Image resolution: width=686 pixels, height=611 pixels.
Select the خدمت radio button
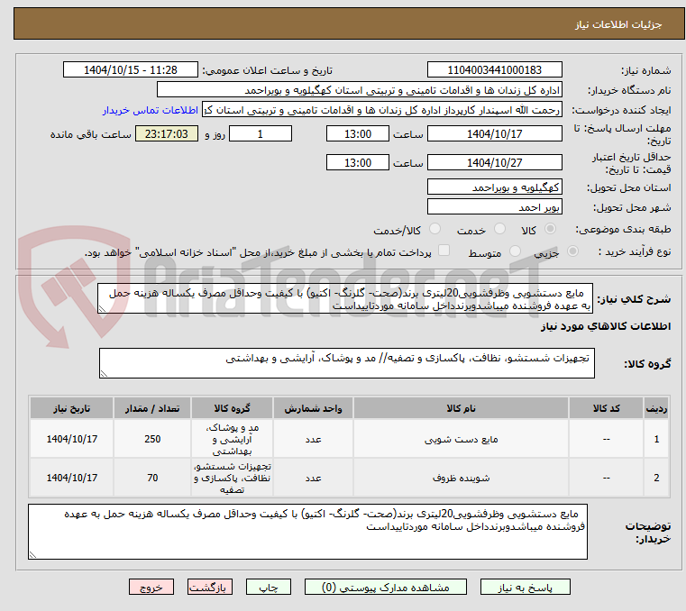pyautogui.click(x=499, y=229)
